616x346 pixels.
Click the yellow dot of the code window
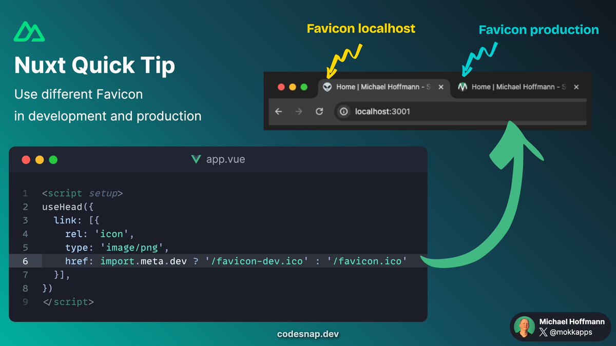[x=40, y=160]
